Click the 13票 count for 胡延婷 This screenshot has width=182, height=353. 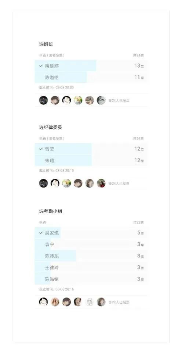tap(139, 66)
